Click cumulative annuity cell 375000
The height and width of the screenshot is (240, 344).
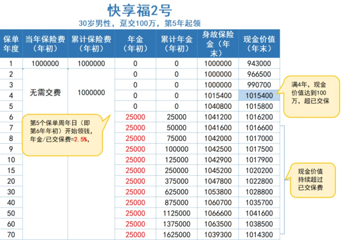(x=177, y=181)
